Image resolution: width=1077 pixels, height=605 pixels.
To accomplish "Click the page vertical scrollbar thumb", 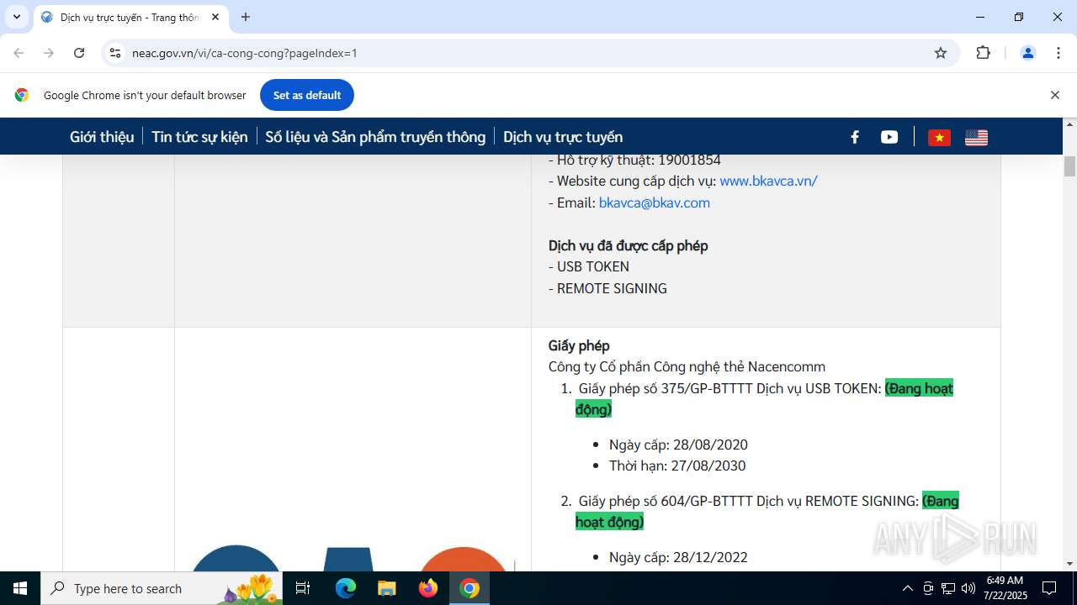I will coord(1069,166).
